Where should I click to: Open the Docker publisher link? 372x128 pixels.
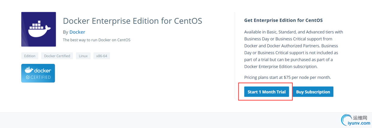[x=77, y=32]
